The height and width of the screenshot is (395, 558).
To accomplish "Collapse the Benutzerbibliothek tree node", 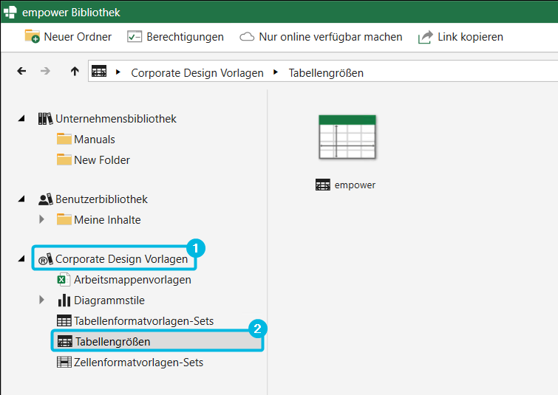I will [x=21, y=199].
